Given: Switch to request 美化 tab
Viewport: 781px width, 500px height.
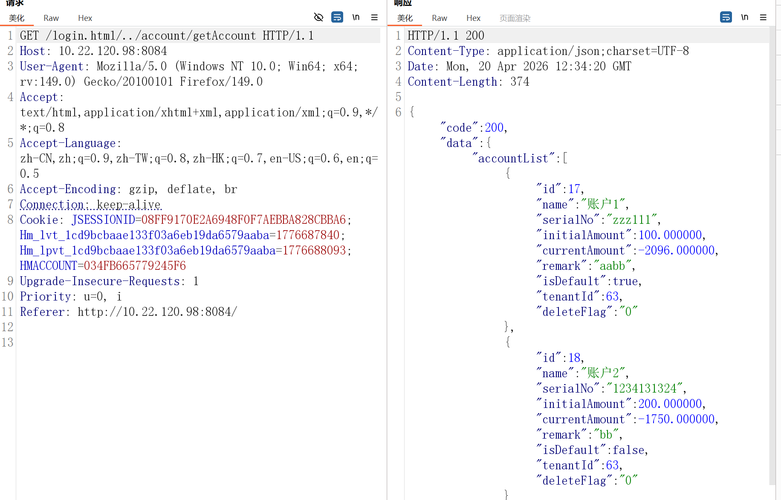Looking at the screenshot, I should tap(17, 18).
